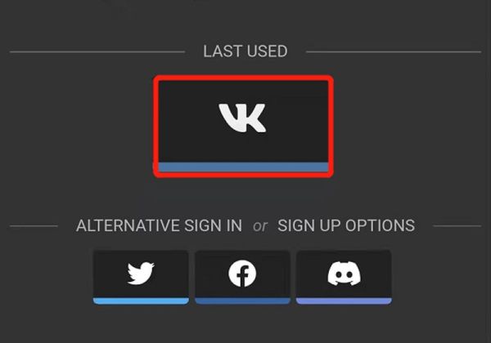This screenshot has height=343, width=491.
Task: Select the ALTERNATIVE SIGN IN label
Action: point(159,225)
